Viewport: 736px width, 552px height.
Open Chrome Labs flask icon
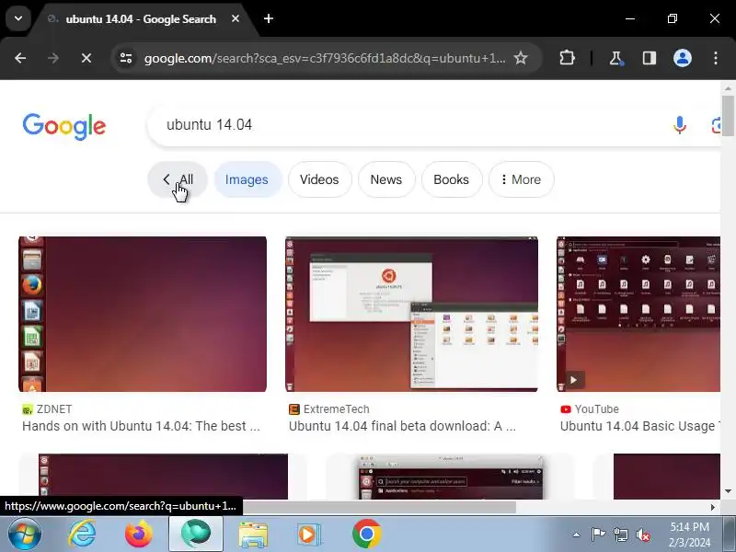click(615, 58)
